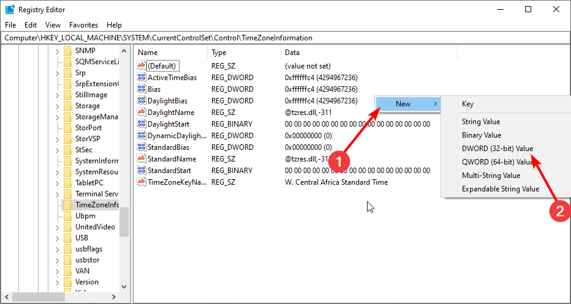The image size is (571, 304).
Task: Expand the usbflags tree node
Action: tap(57, 249)
